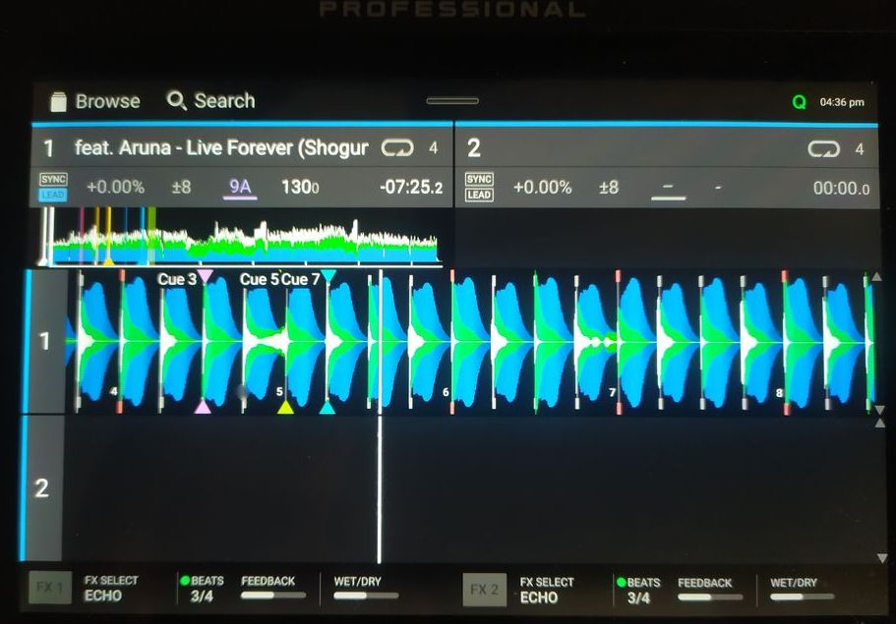Pull down the top center drawer handle
Image resolution: width=896 pixels, height=624 pixels.
coord(452,101)
